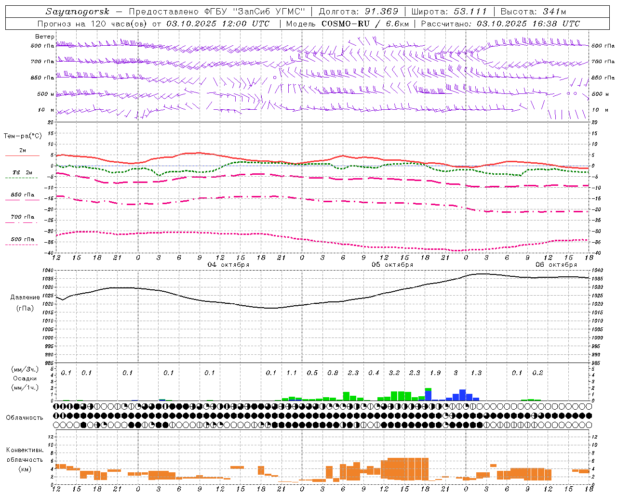Click the Облачность panel label

point(25,418)
